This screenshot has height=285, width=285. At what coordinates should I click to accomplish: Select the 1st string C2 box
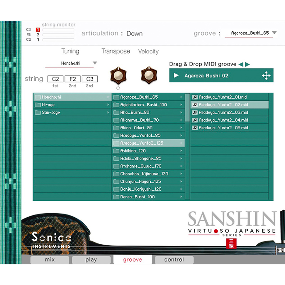click(55, 79)
